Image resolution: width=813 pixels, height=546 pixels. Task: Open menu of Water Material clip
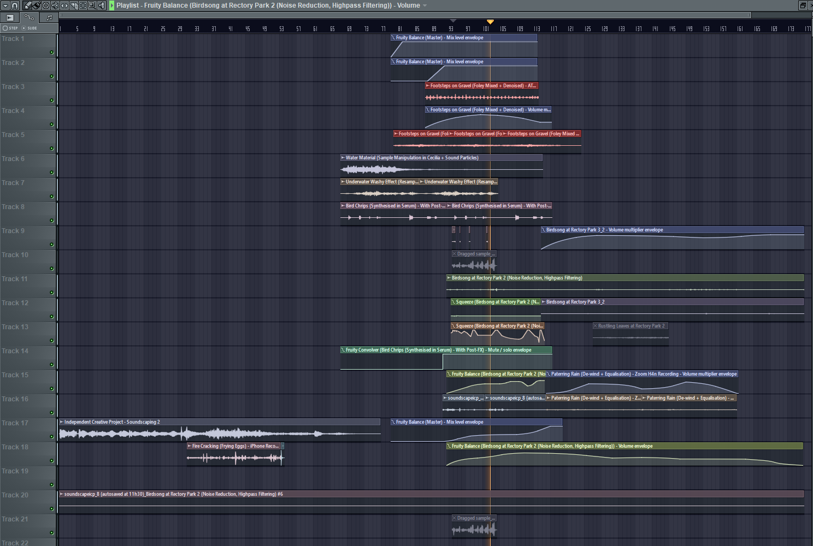pyautogui.click(x=343, y=158)
